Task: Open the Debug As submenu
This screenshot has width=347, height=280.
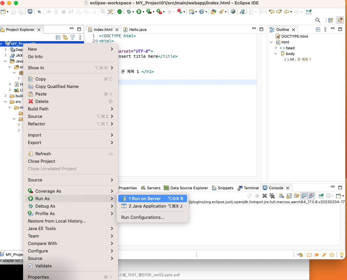Action: [70, 206]
